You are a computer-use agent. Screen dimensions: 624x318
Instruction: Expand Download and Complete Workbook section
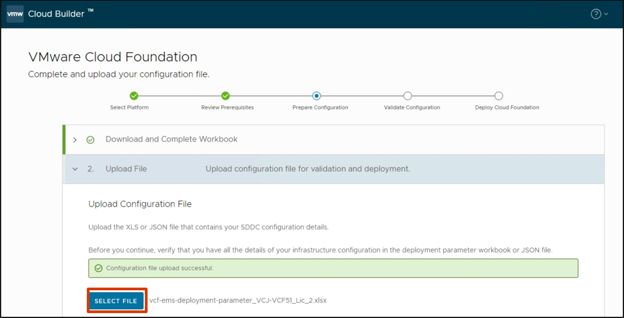click(75, 139)
